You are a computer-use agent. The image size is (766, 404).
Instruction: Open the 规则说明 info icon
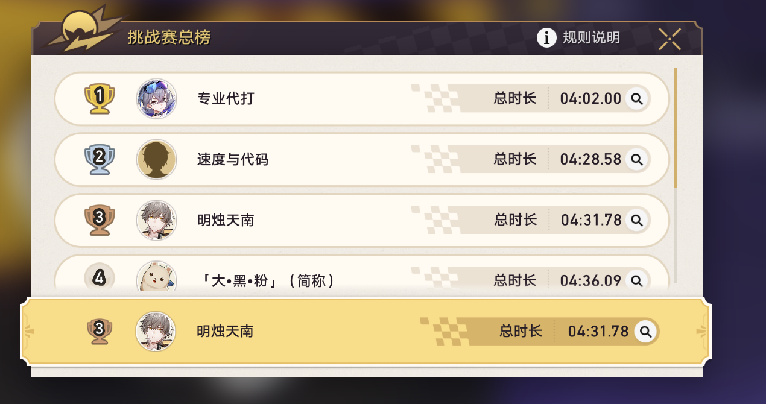[x=546, y=38]
